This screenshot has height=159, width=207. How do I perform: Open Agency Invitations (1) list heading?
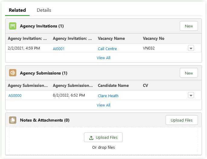click(42, 26)
